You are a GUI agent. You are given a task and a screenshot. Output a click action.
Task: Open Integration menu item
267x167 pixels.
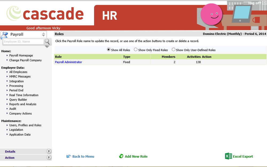[x=16, y=81]
